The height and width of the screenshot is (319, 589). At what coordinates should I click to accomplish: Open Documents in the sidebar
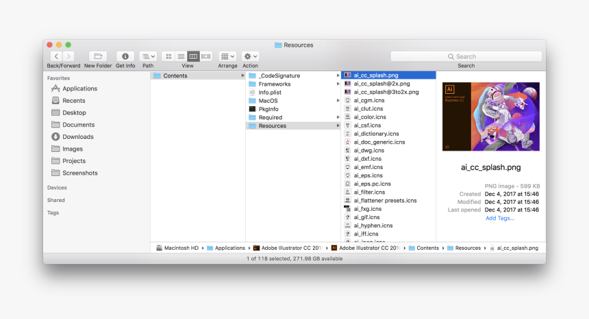[73, 125]
